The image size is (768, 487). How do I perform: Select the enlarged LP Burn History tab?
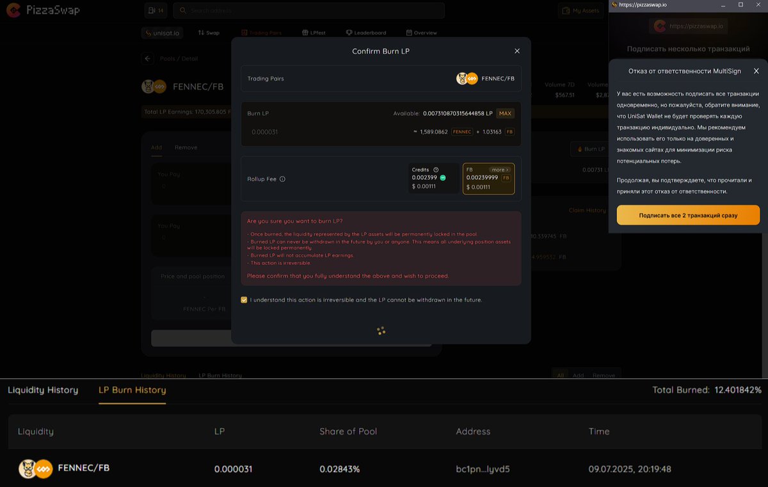click(132, 390)
